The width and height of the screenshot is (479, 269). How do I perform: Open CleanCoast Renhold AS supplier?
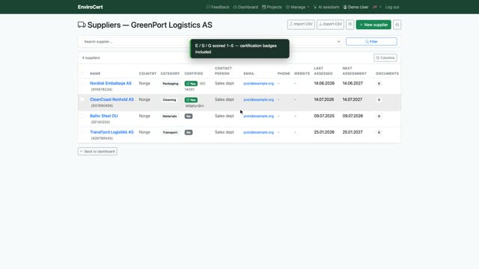[112, 99]
